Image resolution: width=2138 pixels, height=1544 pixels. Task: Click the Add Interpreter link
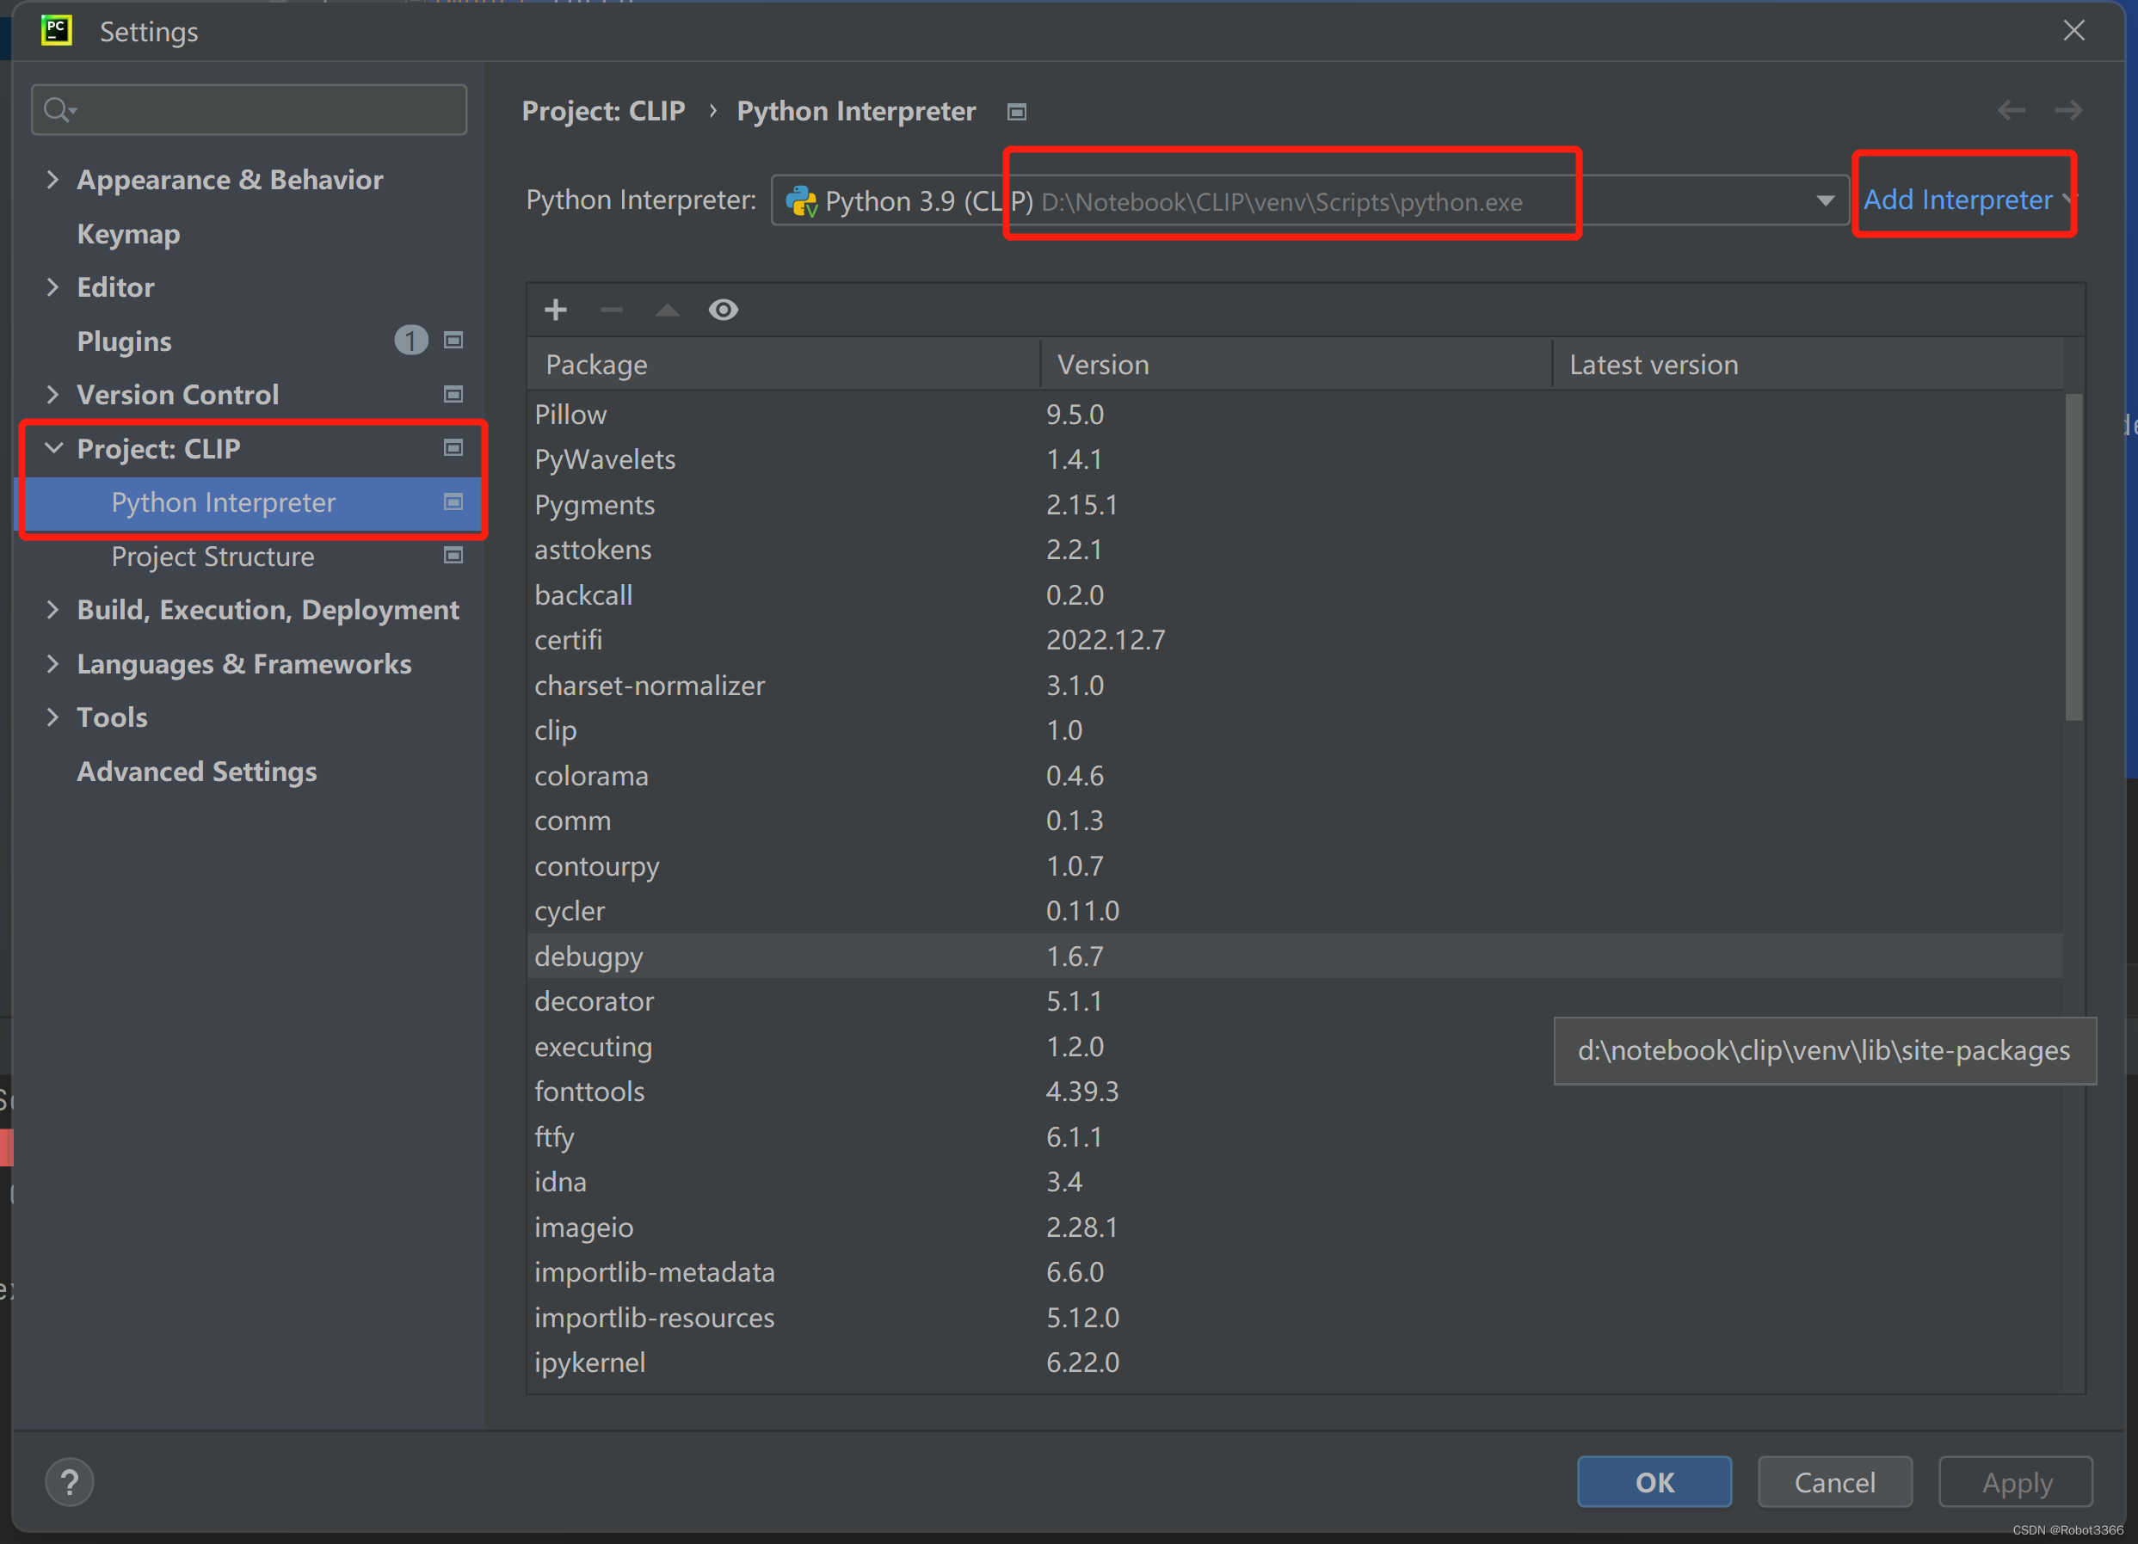[1958, 200]
